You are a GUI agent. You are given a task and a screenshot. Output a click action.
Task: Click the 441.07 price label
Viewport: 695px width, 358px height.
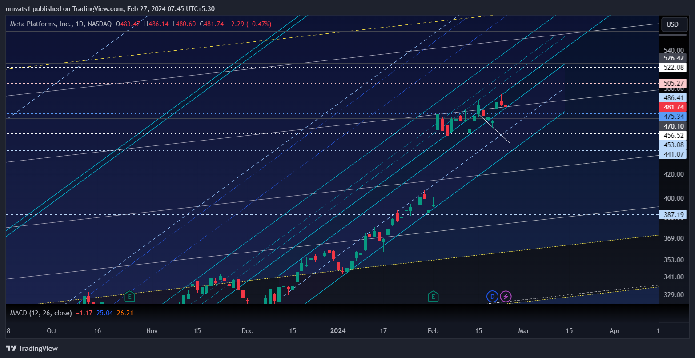click(x=673, y=154)
